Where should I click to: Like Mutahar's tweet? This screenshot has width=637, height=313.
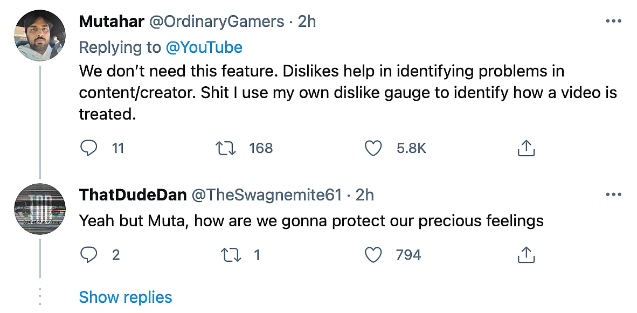coord(373,148)
